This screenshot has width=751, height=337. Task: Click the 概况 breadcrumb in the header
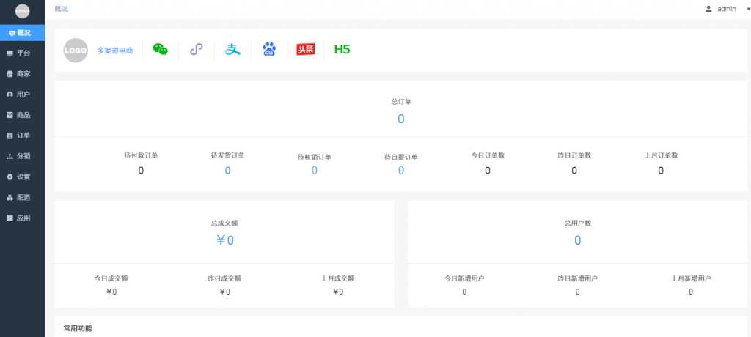(62, 9)
